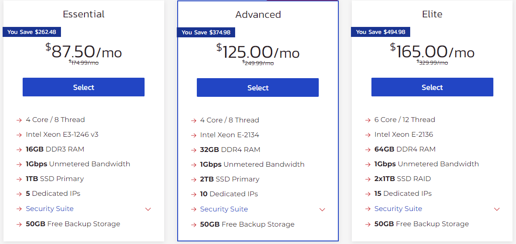
Task: Expand Security Suite chevron in Essential plan
Action: point(148,209)
